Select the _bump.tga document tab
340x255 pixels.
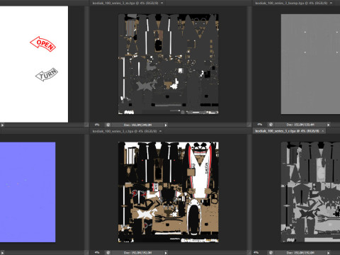[x=291, y=3]
